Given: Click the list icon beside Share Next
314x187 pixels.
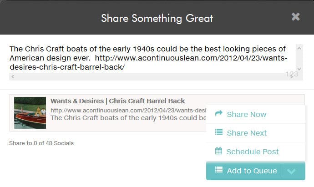Looking at the screenshot, I should coord(218,132).
